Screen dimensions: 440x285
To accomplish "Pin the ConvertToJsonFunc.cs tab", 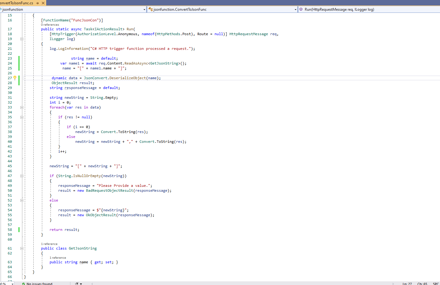I will 38,3.
